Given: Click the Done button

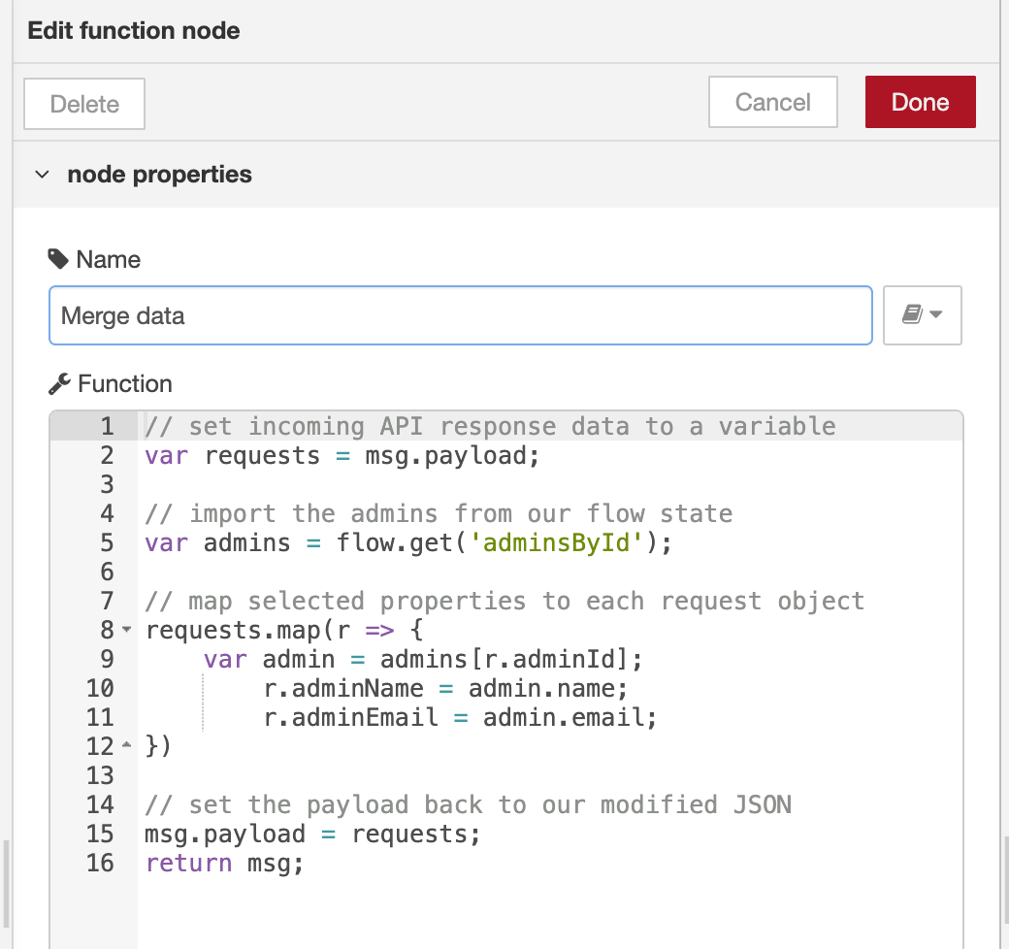Looking at the screenshot, I should point(920,101).
